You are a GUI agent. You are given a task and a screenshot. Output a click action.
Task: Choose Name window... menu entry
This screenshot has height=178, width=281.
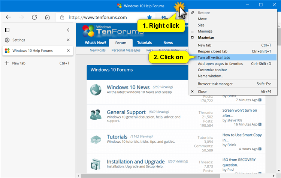(232, 76)
